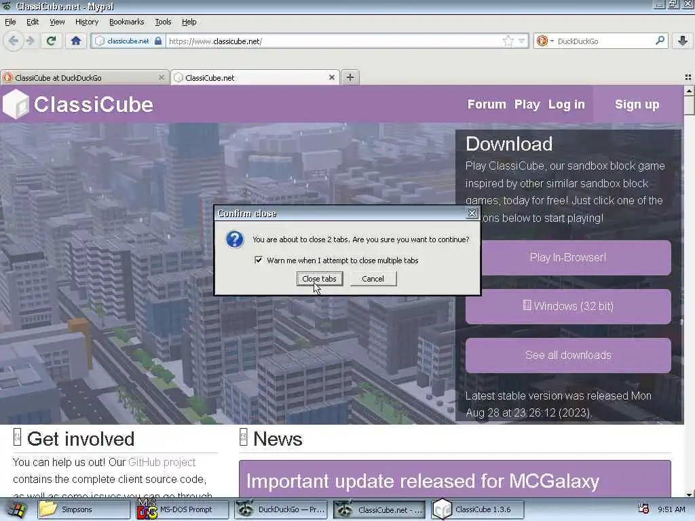Download the Windows (32 bit) version
The height and width of the screenshot is (521, 695).
[x=568, y=306]
